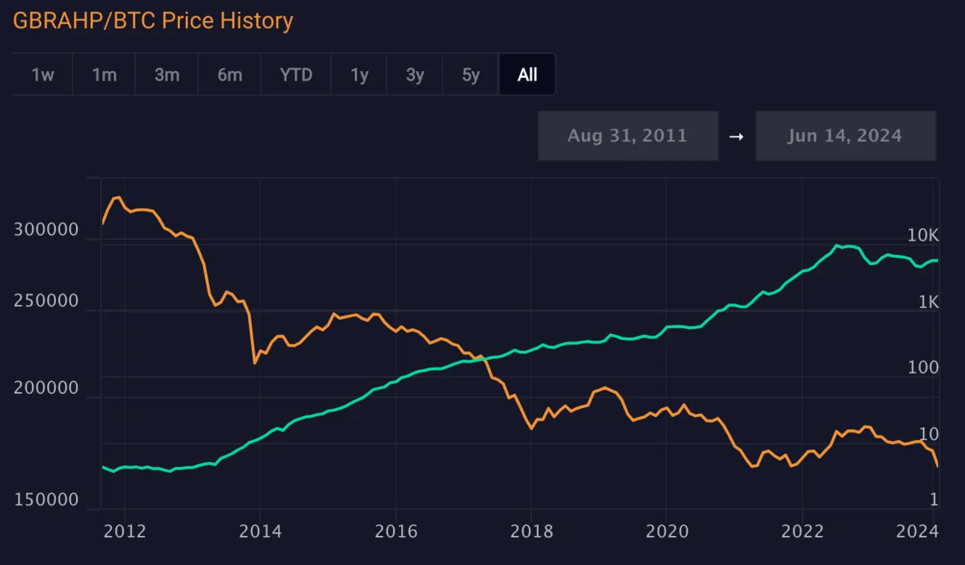Click the active All range button
The image size is (965, 565).
527,75
